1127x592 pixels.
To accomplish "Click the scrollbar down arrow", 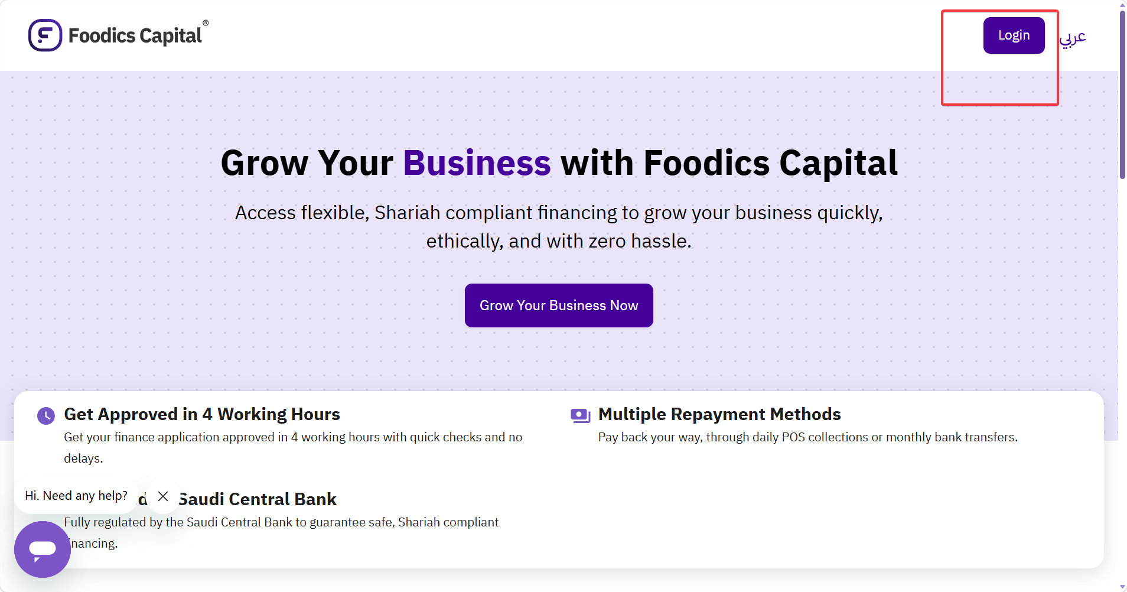I will (x=1122, y=587).
